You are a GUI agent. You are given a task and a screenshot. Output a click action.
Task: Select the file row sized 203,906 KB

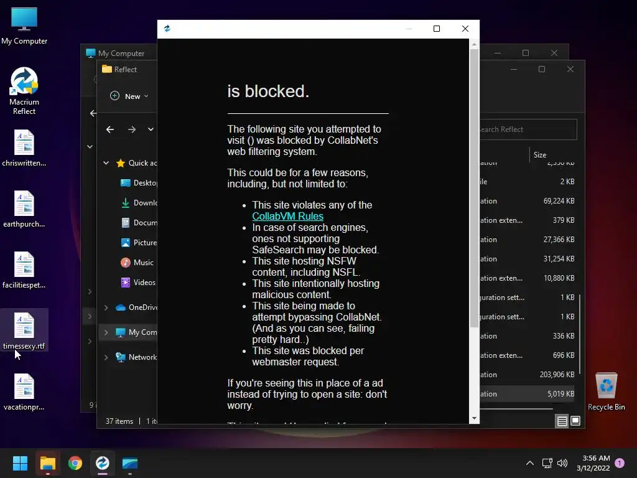528,375
